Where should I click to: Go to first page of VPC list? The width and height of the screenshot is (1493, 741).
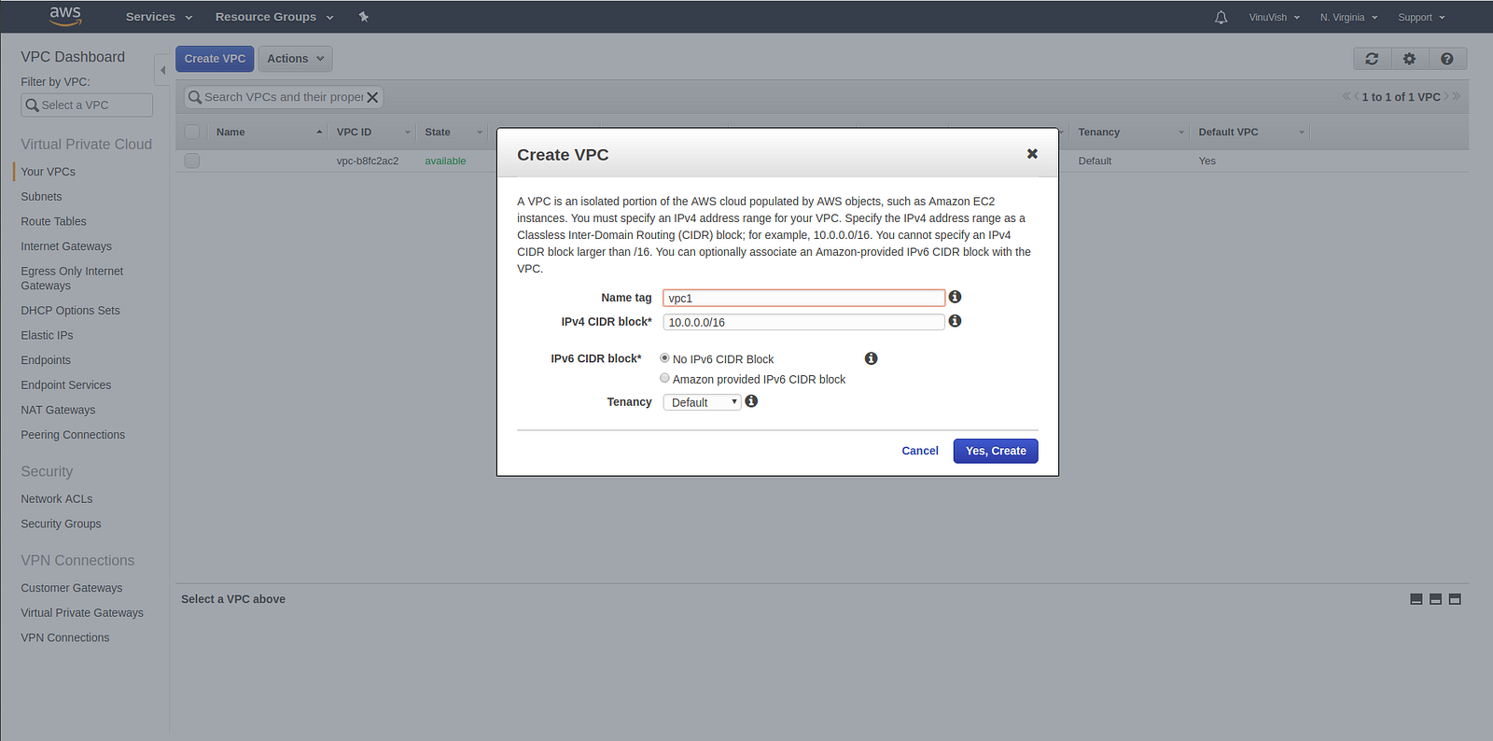(1346, 96)
